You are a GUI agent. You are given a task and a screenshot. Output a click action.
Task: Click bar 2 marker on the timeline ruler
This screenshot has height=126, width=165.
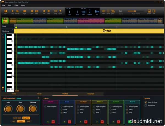(x=67, y=27)
